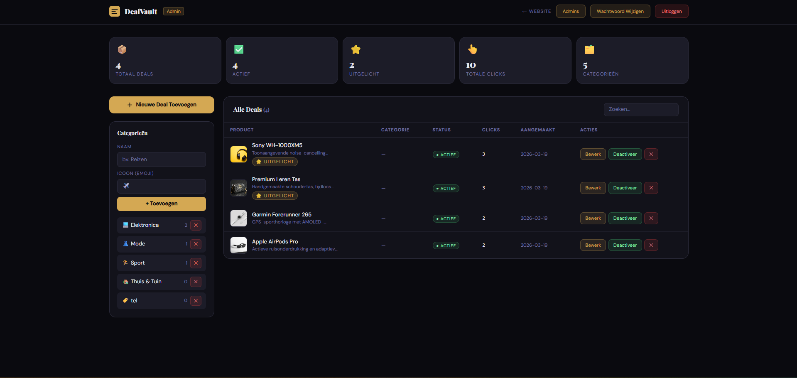Deactivate the Premium Leren Tas deal
This screenshot has width=797, height=378.
[x=625, y=188]
